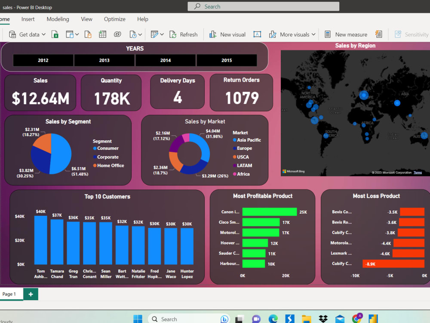Select the 2013 year slicer button
The width and height of the screenshot is (430, 323).
click(x=104, y=60)
